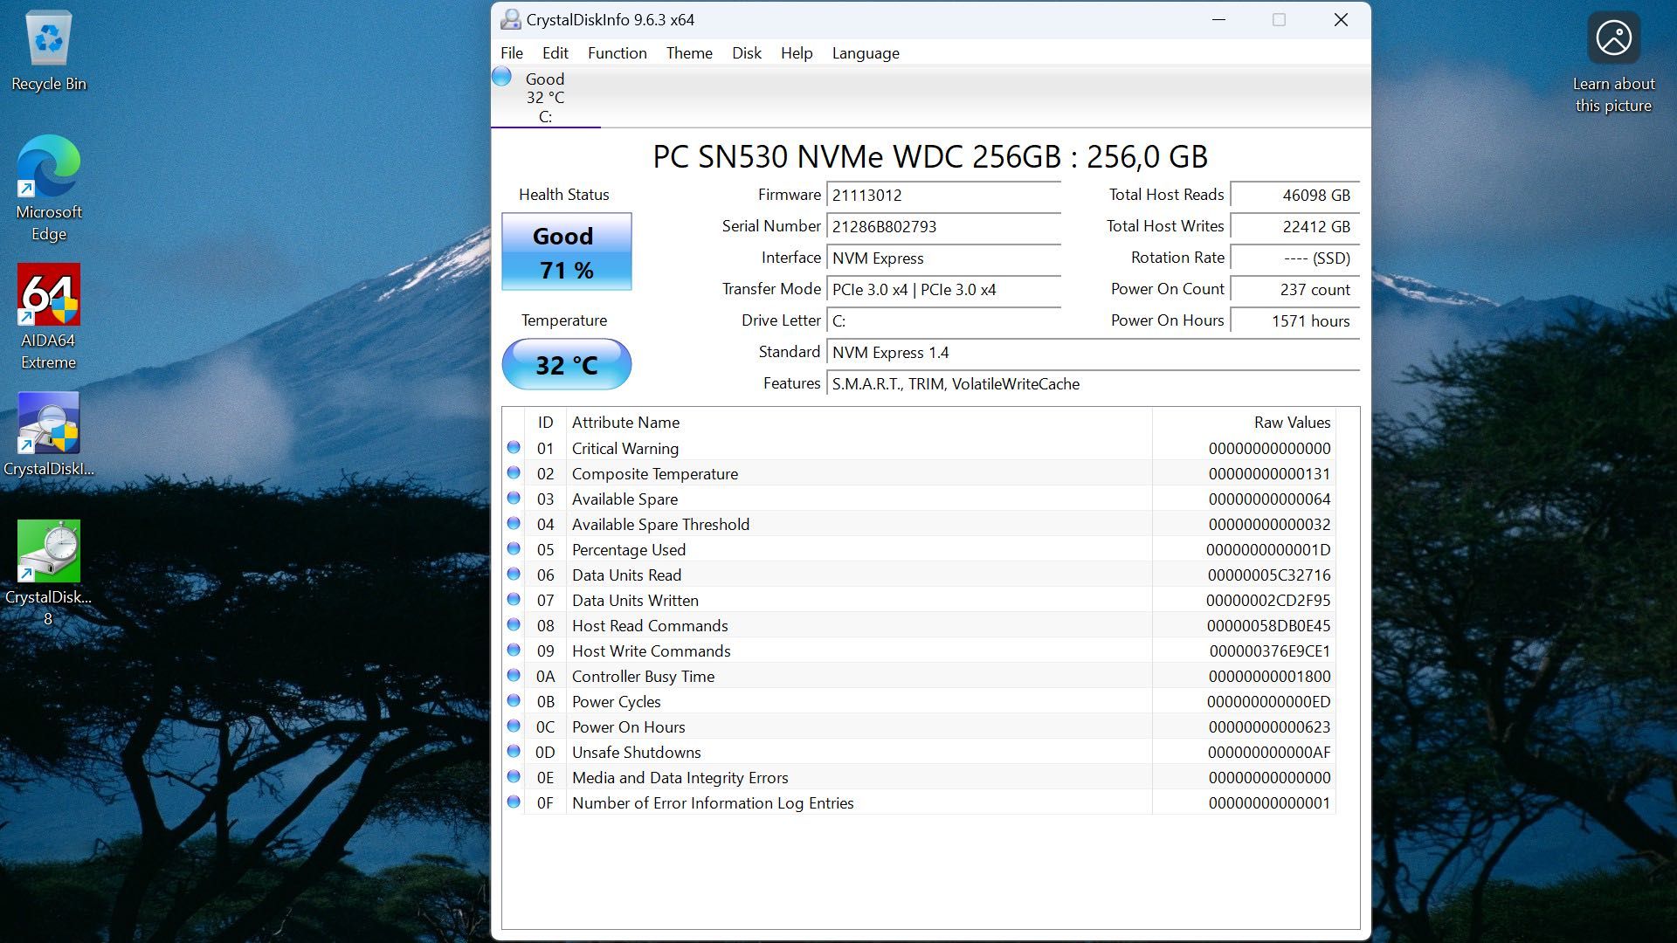
Task: Open the Theme menu
Action: (689, 53)
